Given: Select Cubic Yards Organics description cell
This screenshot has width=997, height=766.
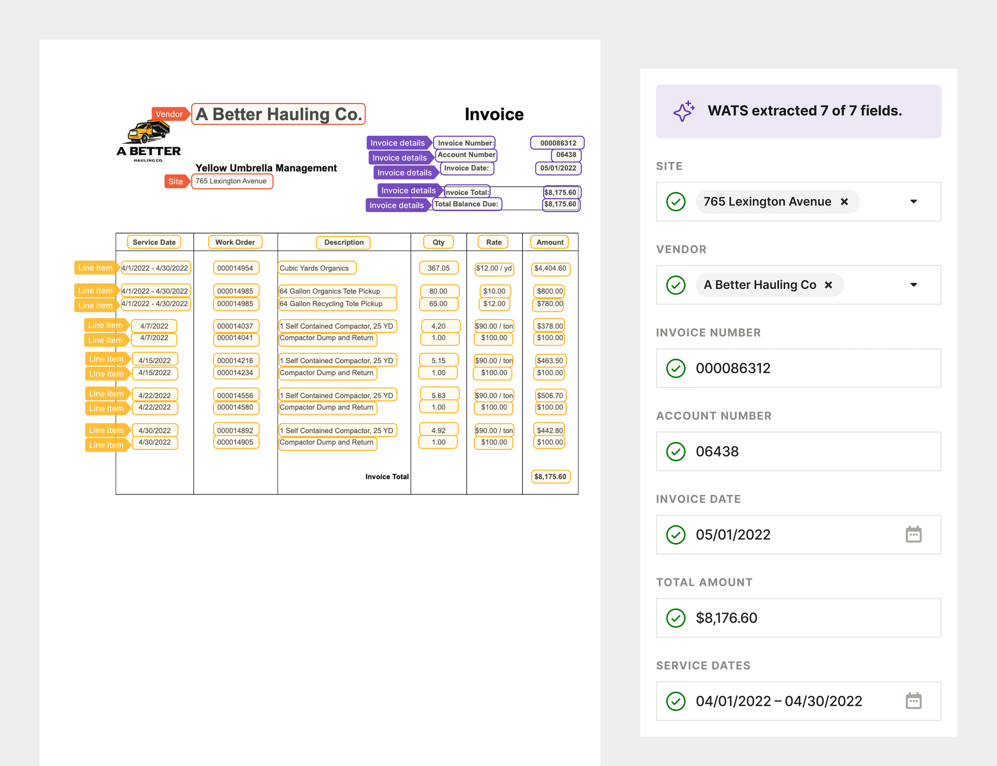Looking at the screenshot, I should pos(318,268).
